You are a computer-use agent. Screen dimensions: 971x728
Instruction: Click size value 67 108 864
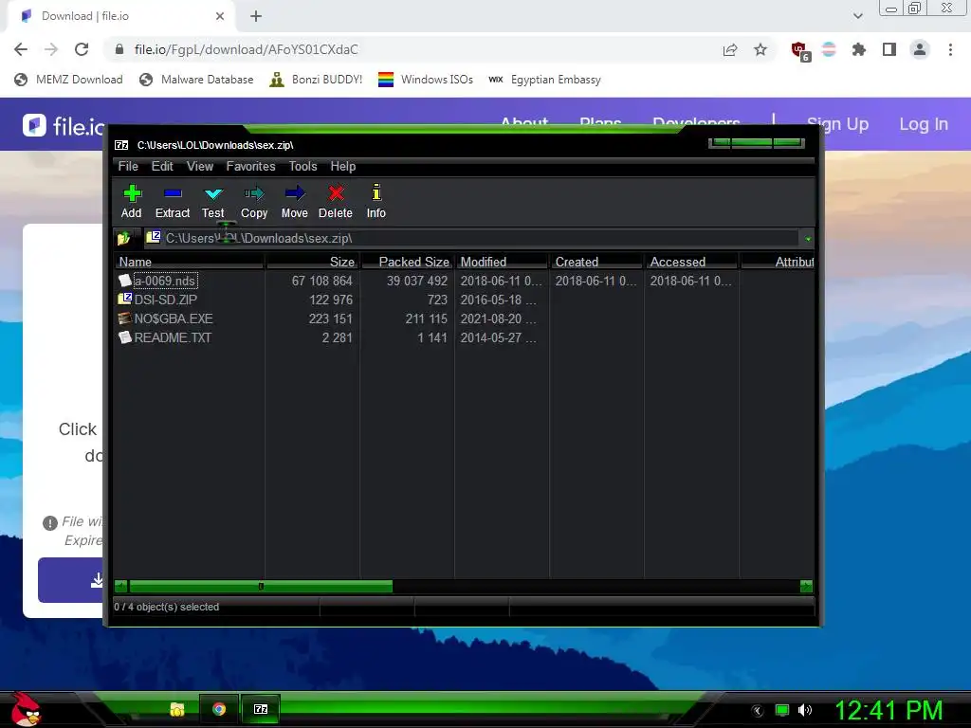322,281
